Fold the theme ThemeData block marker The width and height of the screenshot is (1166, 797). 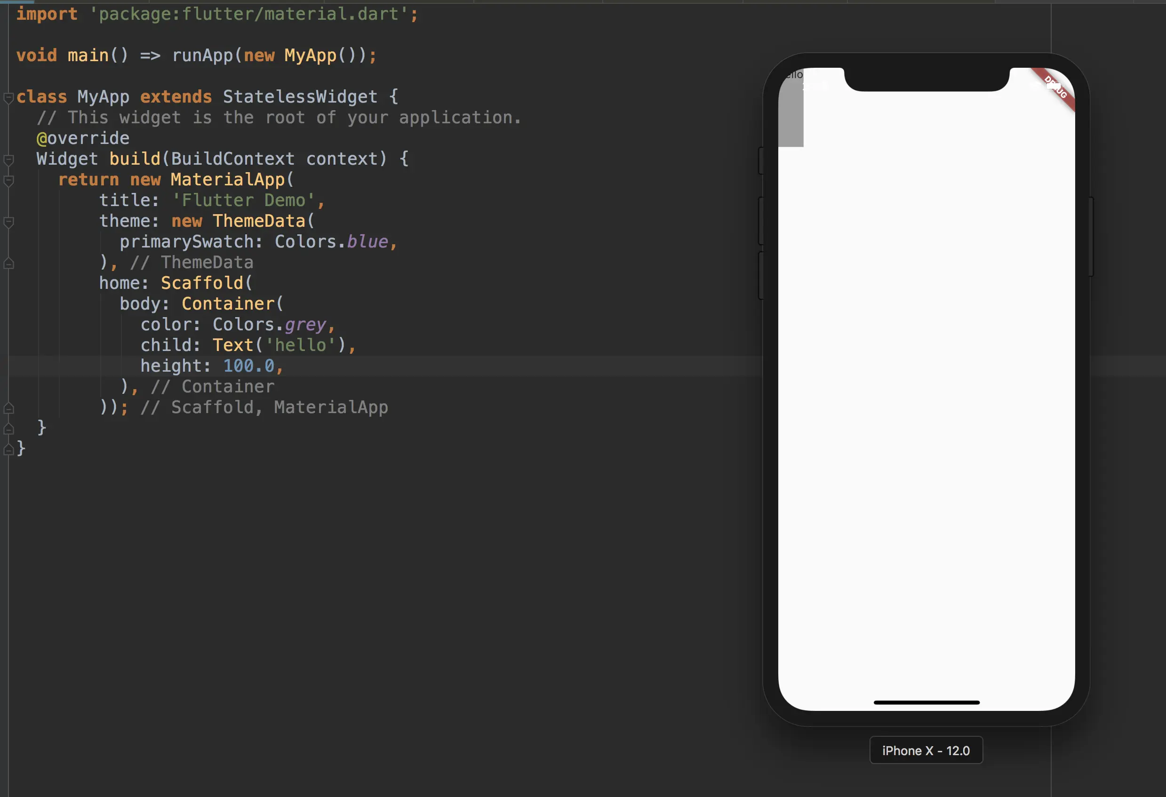point(8,222)
